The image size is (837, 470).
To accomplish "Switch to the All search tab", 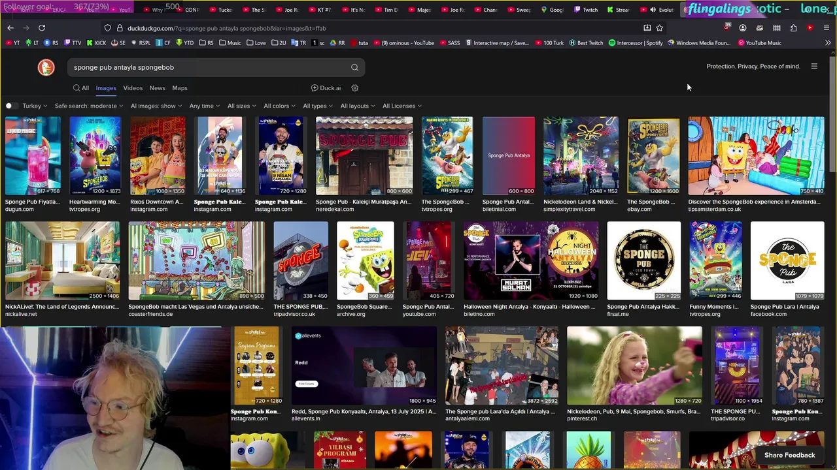I will point(81,88).
